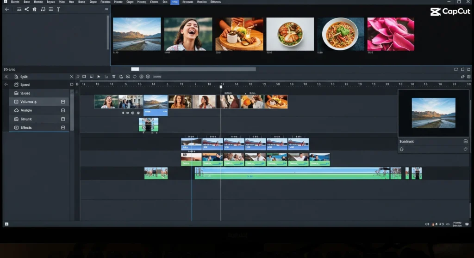474x258 pixels.
Task: Click the crop icon in the timeline toolbar
Action: 114,77
